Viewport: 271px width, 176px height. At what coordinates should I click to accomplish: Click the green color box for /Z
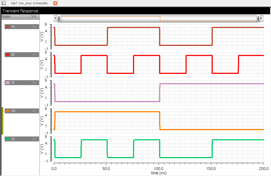[x=8, y=139]
